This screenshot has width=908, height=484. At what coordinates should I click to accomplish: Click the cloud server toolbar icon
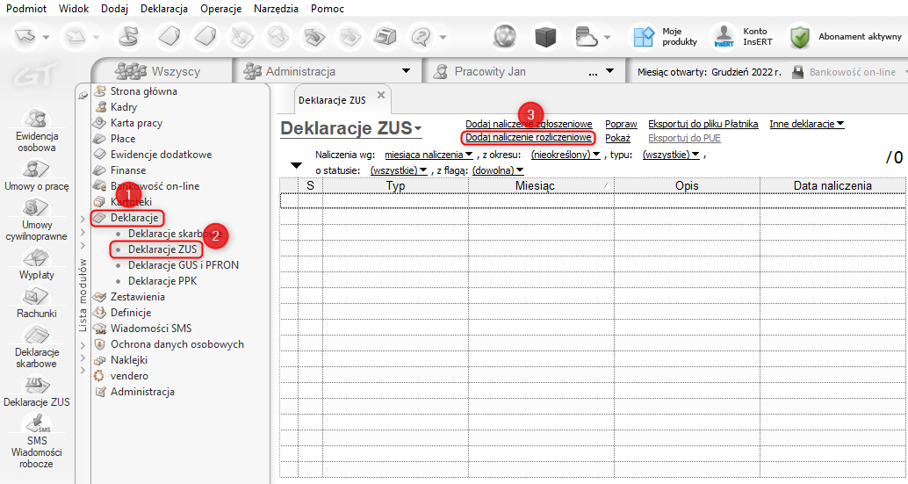tap(586, 37)
